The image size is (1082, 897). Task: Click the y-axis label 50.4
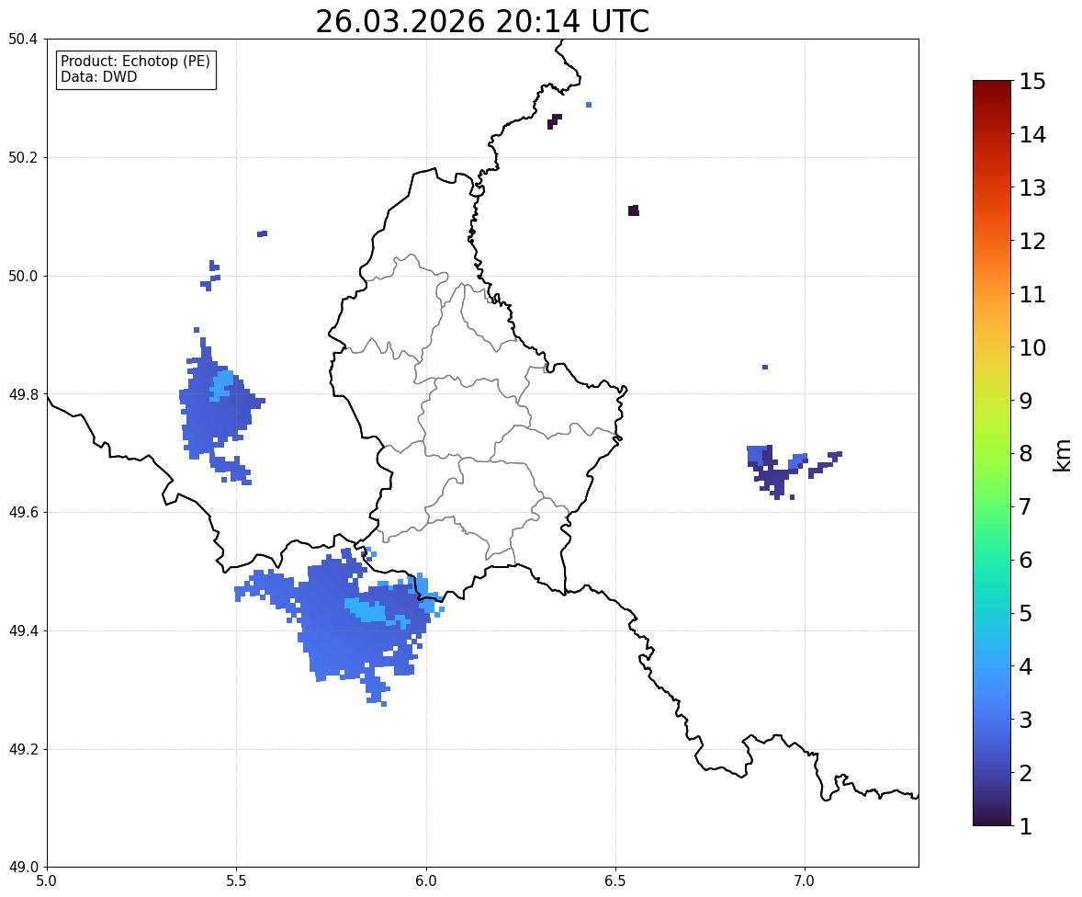[23, 40]
